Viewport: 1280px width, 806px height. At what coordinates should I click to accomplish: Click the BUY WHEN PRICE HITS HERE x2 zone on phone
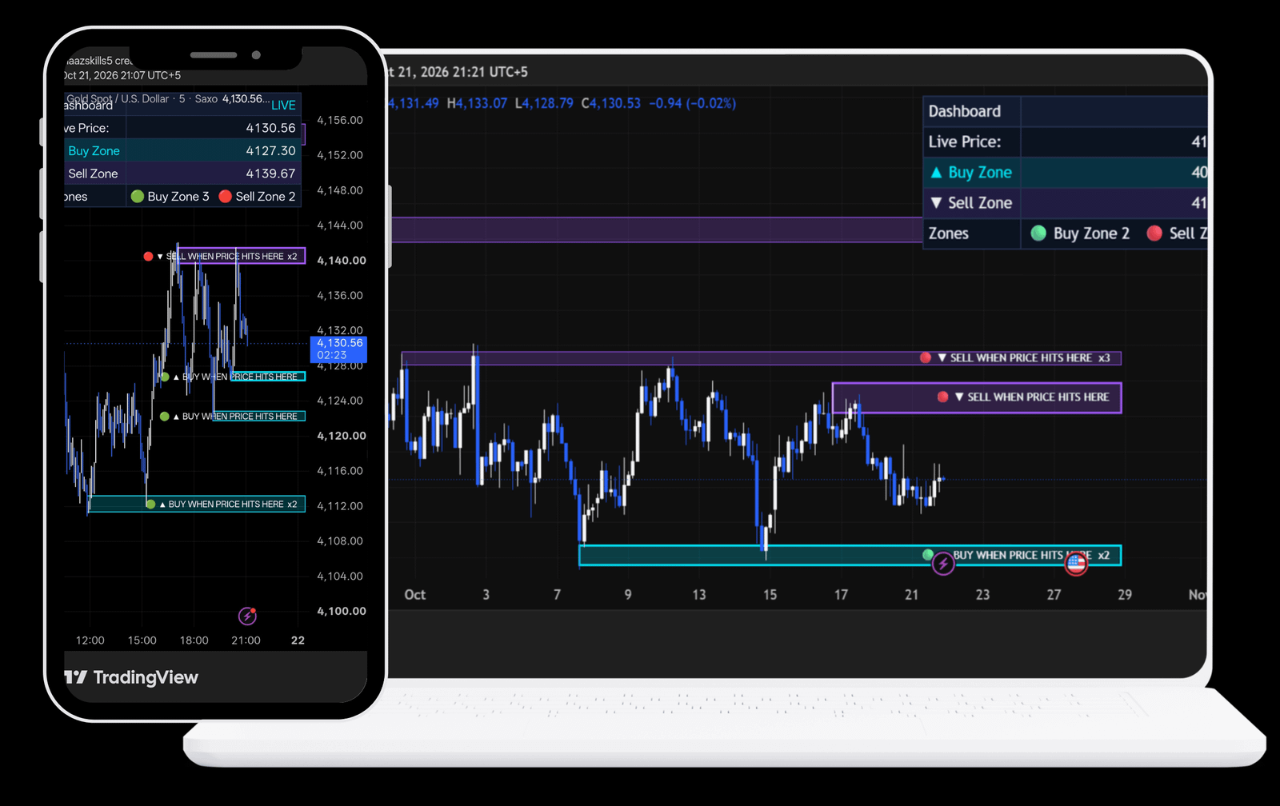(197, 505)
